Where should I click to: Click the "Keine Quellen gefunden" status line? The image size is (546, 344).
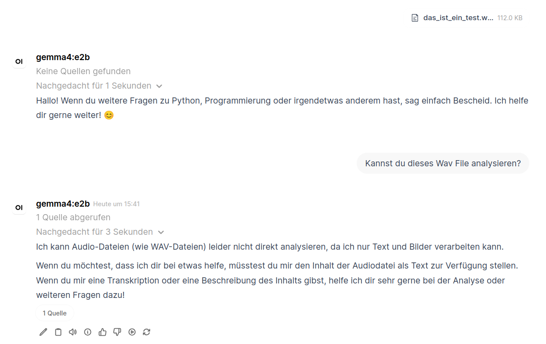coord(83,72)
